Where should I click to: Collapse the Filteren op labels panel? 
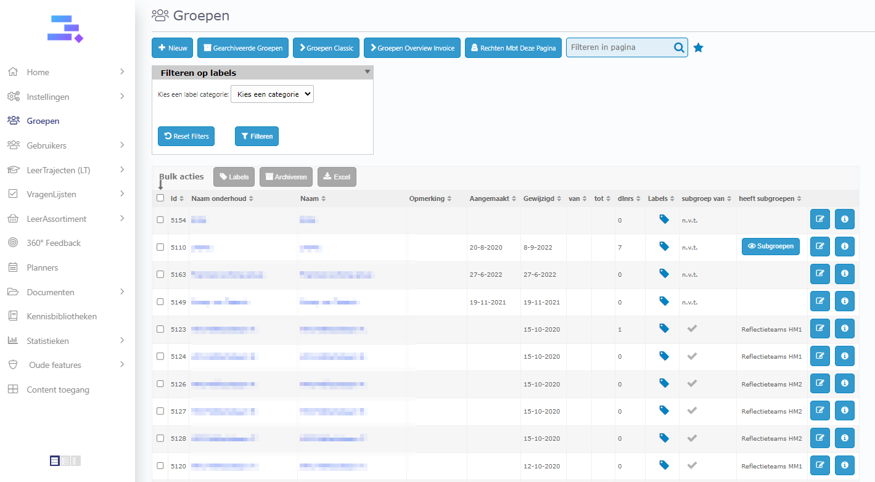coord(368,72)
